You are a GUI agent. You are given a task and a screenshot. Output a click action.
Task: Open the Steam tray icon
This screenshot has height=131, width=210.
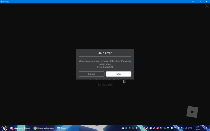point(147,128)
